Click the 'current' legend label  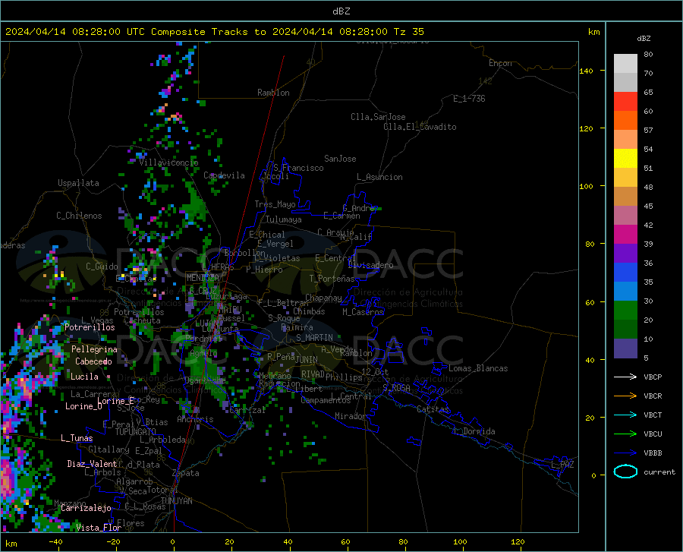pyautogui.click(x=659, y=472)
